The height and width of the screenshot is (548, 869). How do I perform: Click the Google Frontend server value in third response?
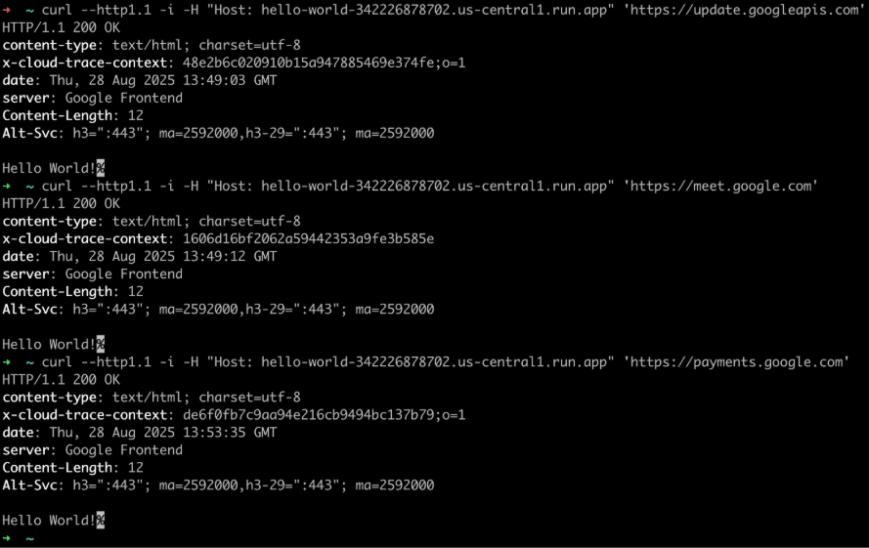pos(123,450)
